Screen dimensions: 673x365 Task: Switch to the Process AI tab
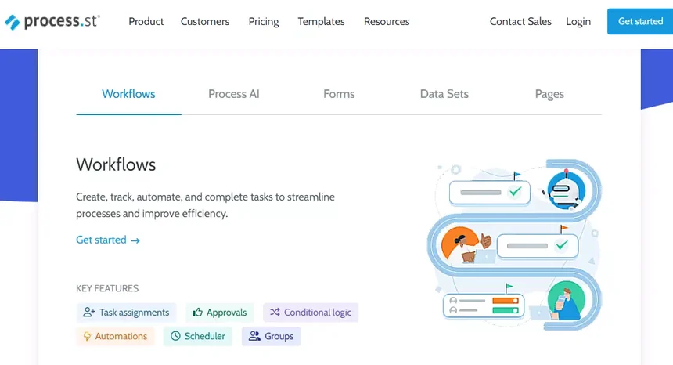[233, 94]
